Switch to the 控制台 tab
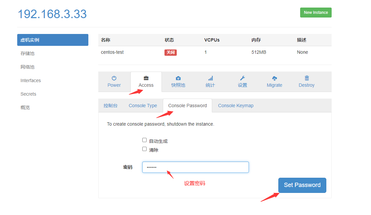This screenshot has width=371, height=215. pyautogui.click(x=111, y=106)
